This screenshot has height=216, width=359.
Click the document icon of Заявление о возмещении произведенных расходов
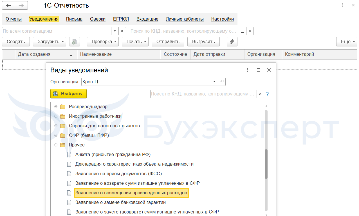coord(69,193)
